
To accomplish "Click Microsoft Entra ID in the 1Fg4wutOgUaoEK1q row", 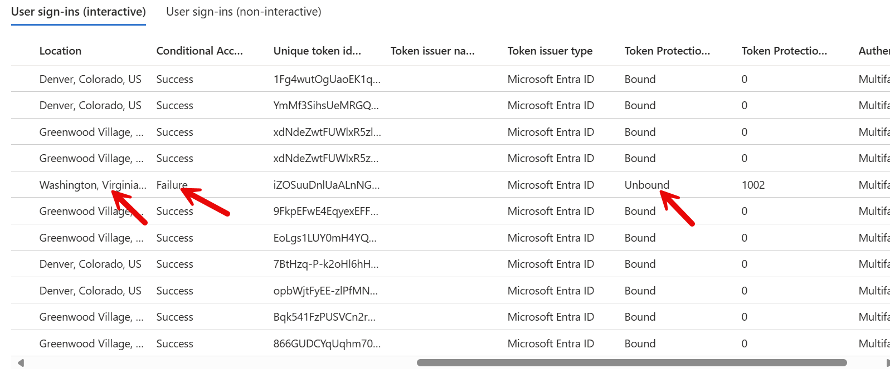I will pyautogui.click(x=551, y=79).
